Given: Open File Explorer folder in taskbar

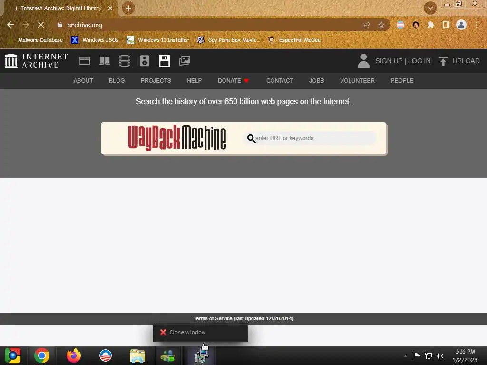Looking at the screenshot, I should point(137,355).
